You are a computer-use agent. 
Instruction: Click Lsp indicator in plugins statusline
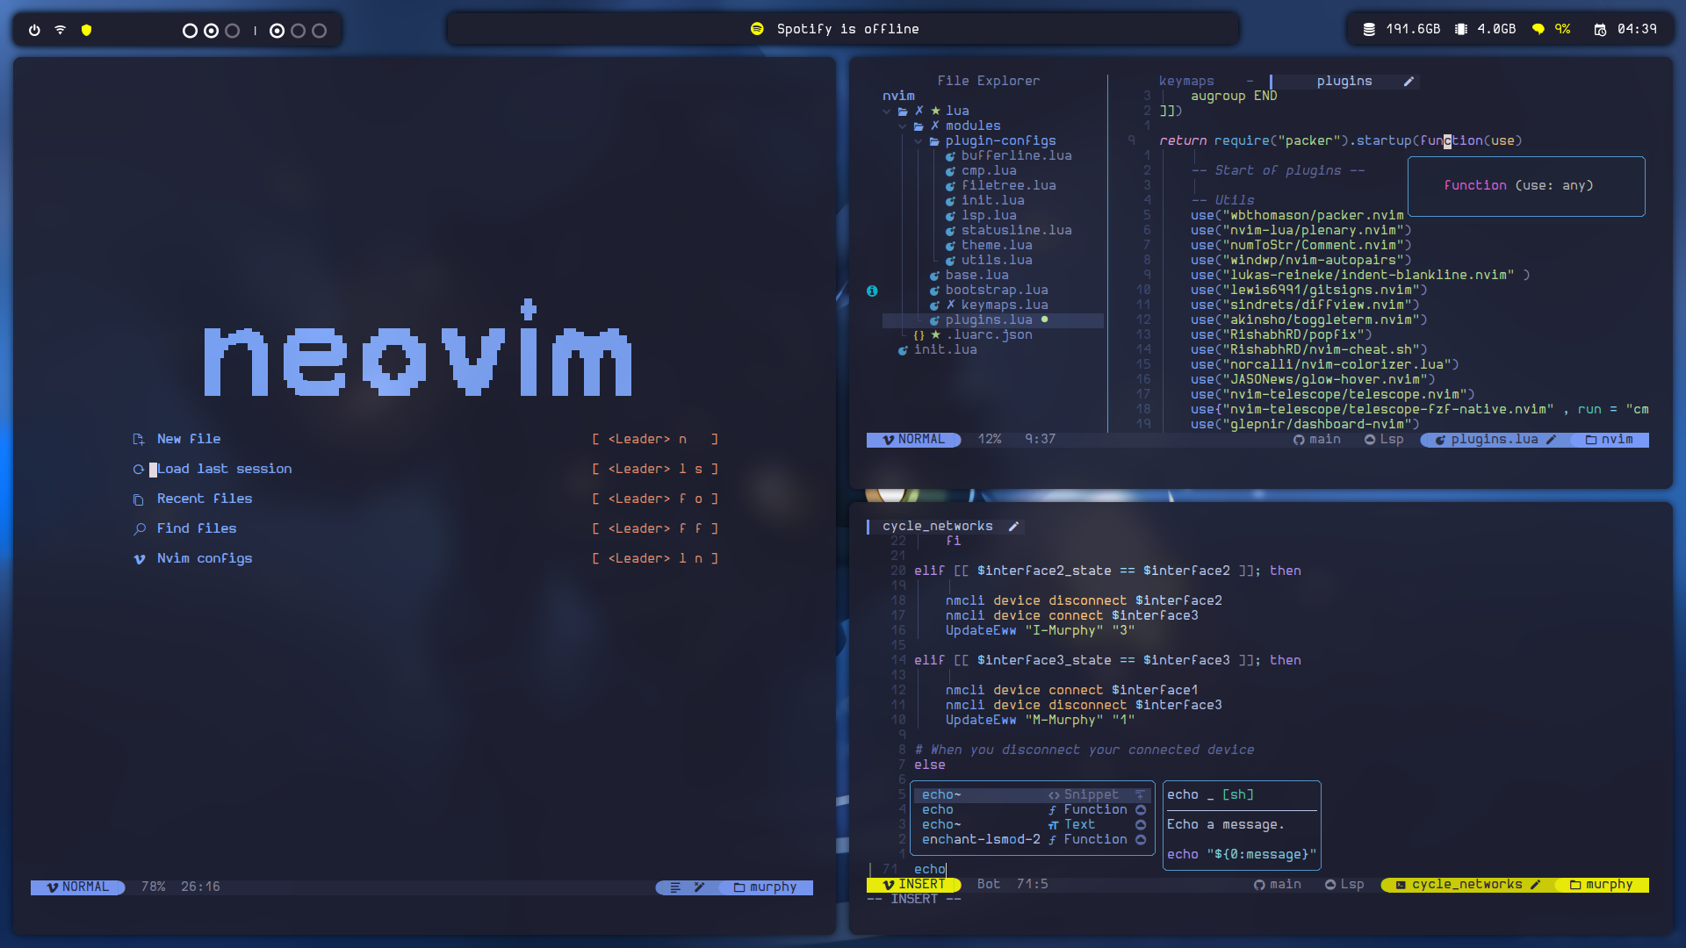pyautogui.click(x=1384, y=439)
